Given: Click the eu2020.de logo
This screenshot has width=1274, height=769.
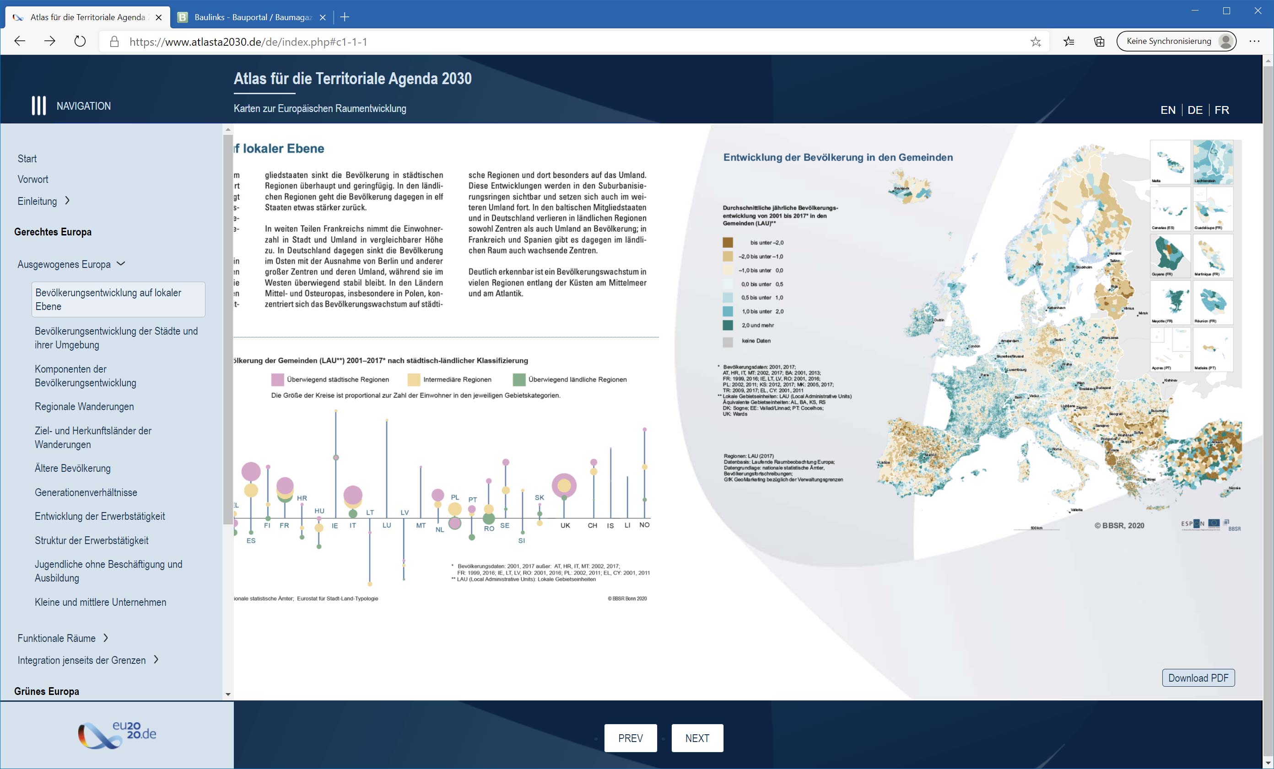Looking at the screenshot, I should coord(117,734).
